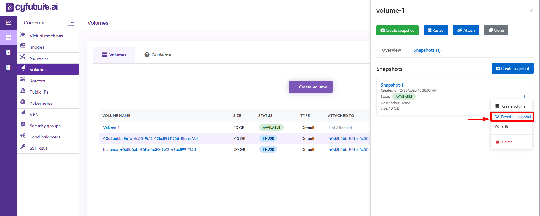This screenshot has width=540, height=216.
Task: Open the Guide me help tab
Action: [x=158, y=55]
